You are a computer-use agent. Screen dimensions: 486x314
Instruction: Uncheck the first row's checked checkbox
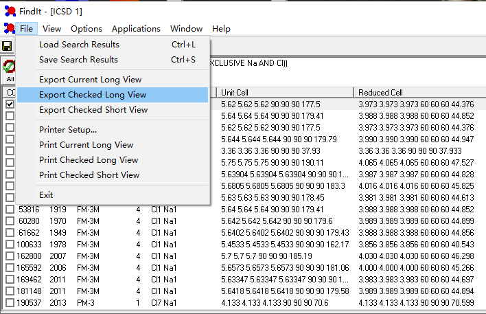point(10,104)
